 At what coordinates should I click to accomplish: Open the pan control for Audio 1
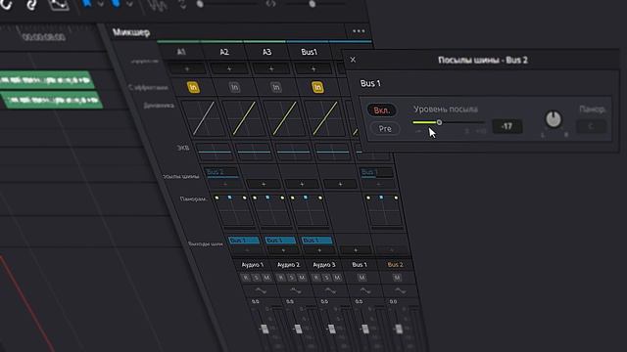pos(232,211)
